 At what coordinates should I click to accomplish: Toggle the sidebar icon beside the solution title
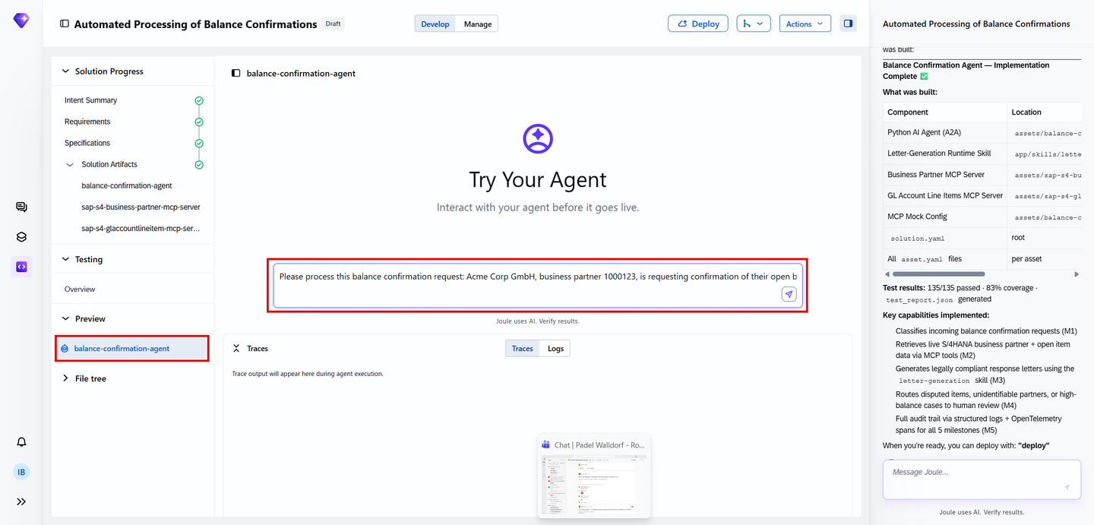[65, 24]
